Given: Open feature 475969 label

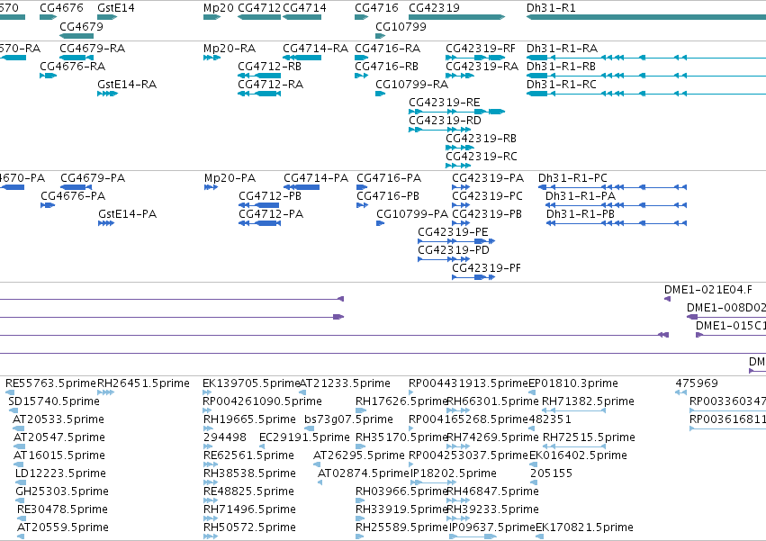Looking at the screenshot, I should (x=697, y=383).
